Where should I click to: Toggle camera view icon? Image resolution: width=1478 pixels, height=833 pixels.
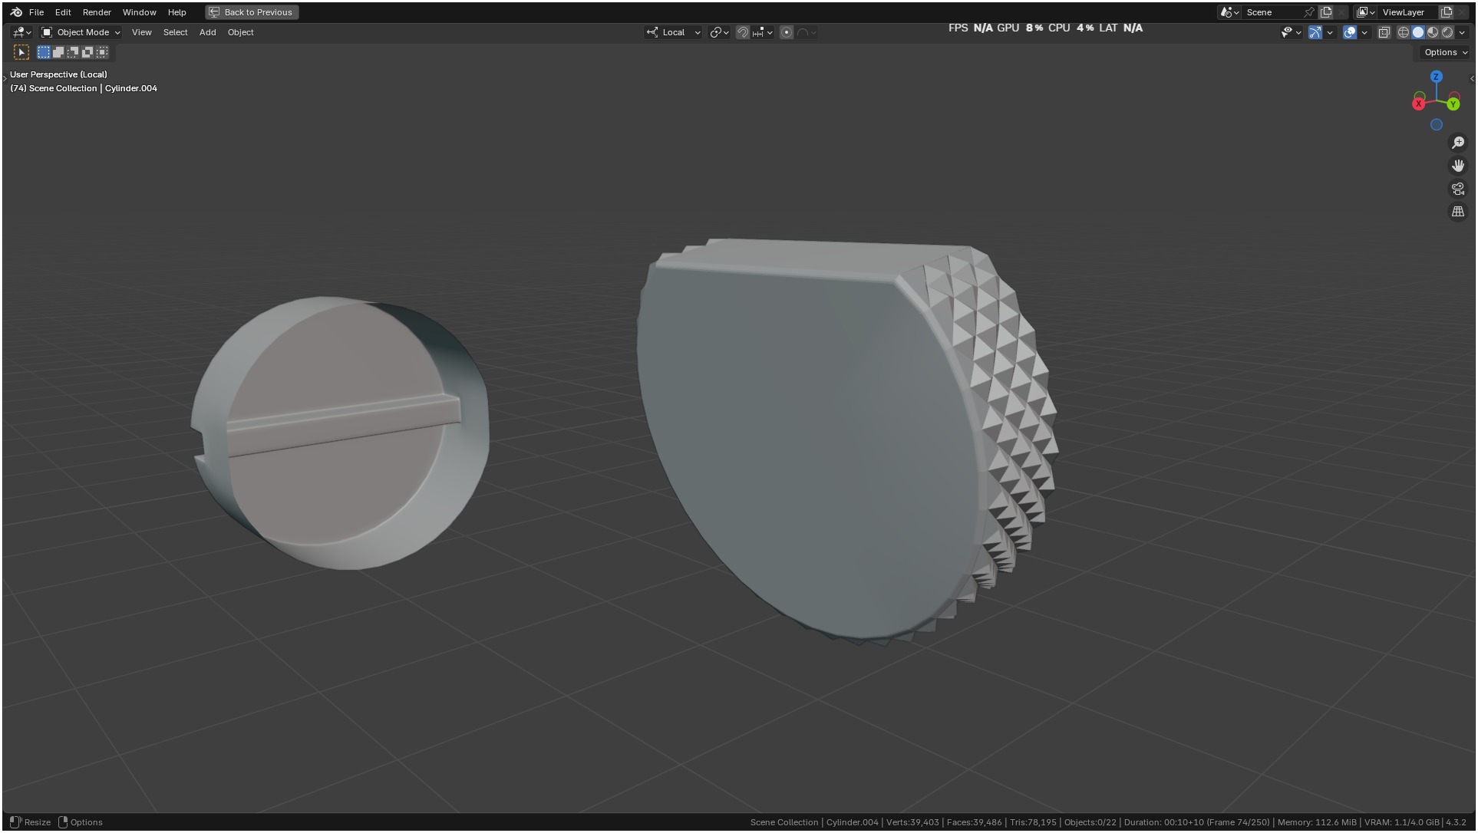point(1458,189)
